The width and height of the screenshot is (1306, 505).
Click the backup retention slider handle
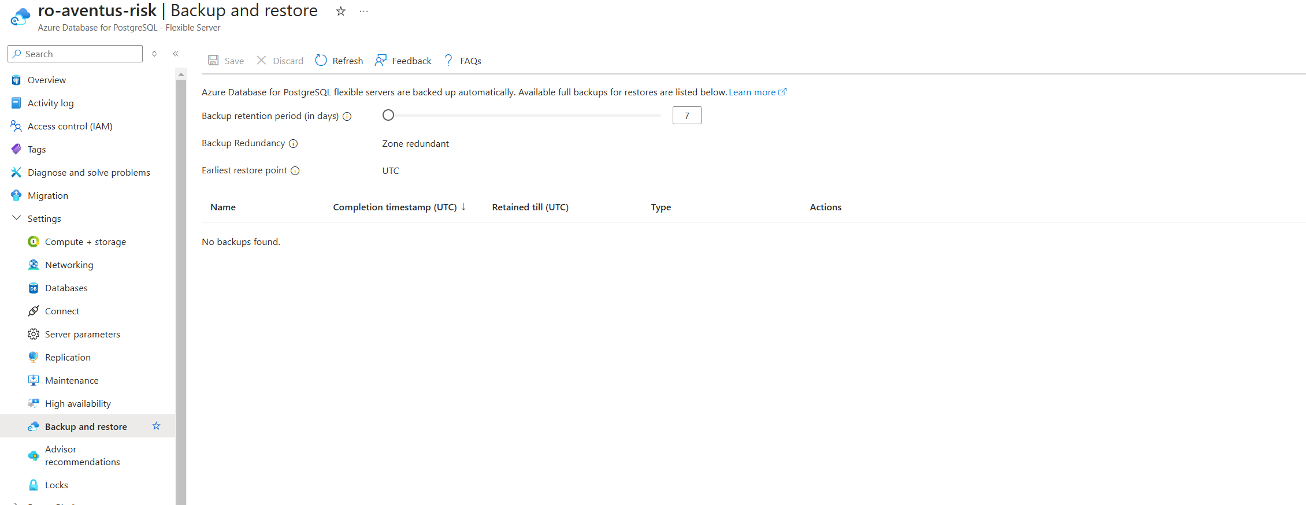[388, 115]
